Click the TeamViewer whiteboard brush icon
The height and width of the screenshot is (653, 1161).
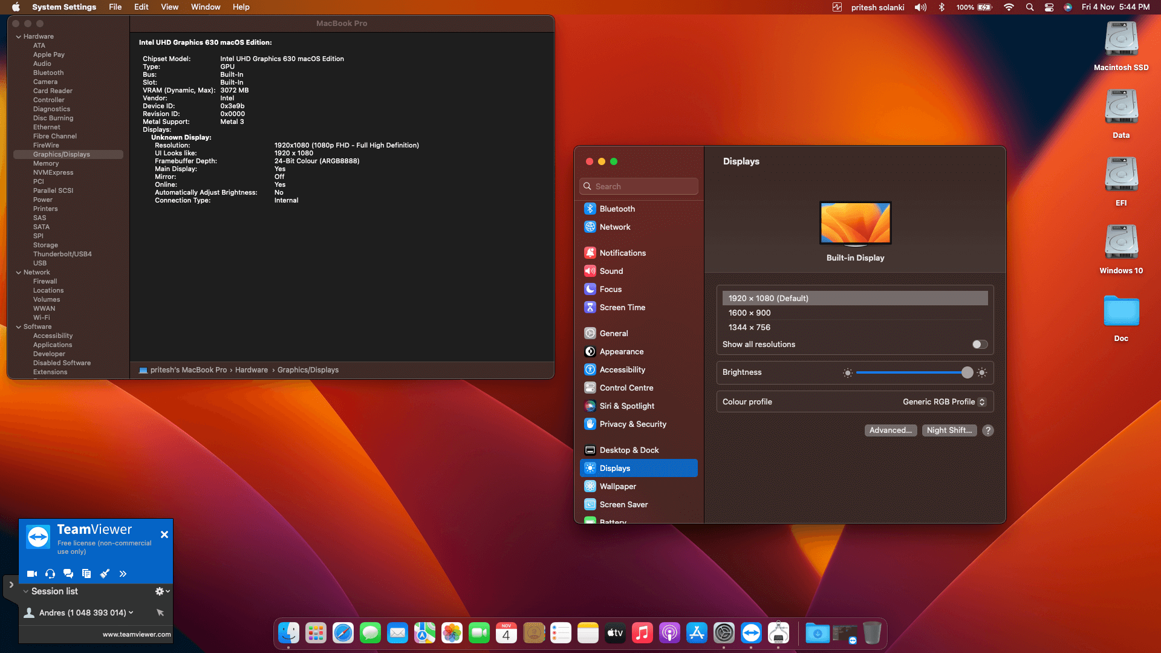tap(105, 574)
